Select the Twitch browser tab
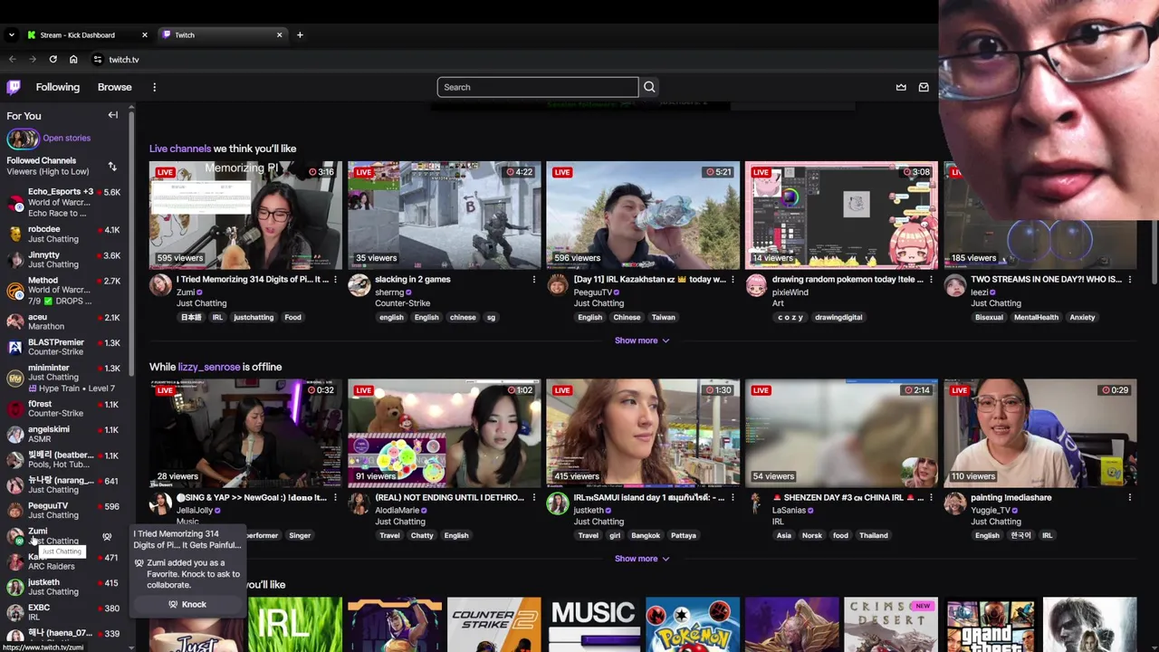This screenshot has height=652, width=1159. [223, 34]
